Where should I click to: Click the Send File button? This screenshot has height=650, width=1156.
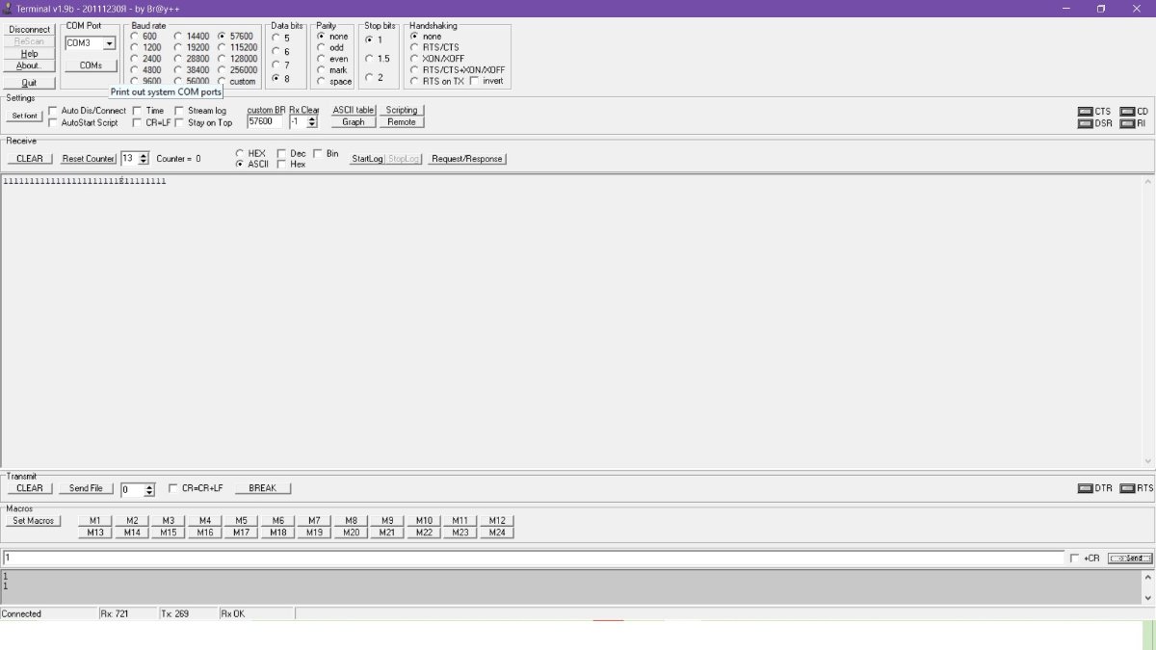pyautogui.click(x=86, y=488)
